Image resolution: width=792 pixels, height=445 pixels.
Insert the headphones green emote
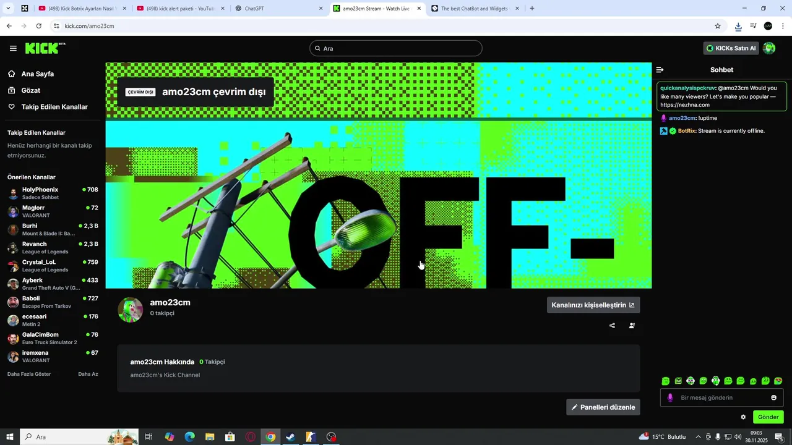[x=715, y=381]
